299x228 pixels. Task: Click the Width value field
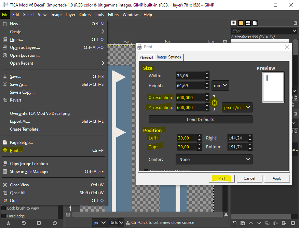coord(190,76)
